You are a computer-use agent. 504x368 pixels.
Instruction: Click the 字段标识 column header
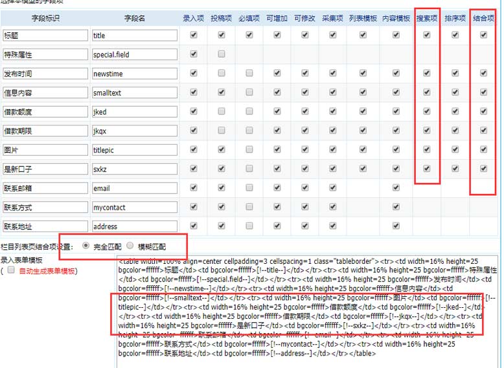click(45, 18)
